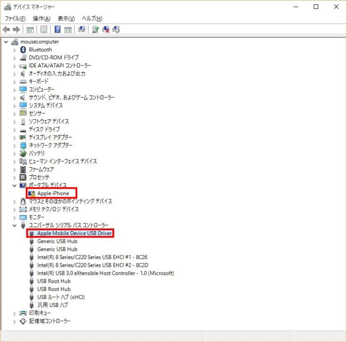Click Scan for hardware changes icon

(82, 29)
